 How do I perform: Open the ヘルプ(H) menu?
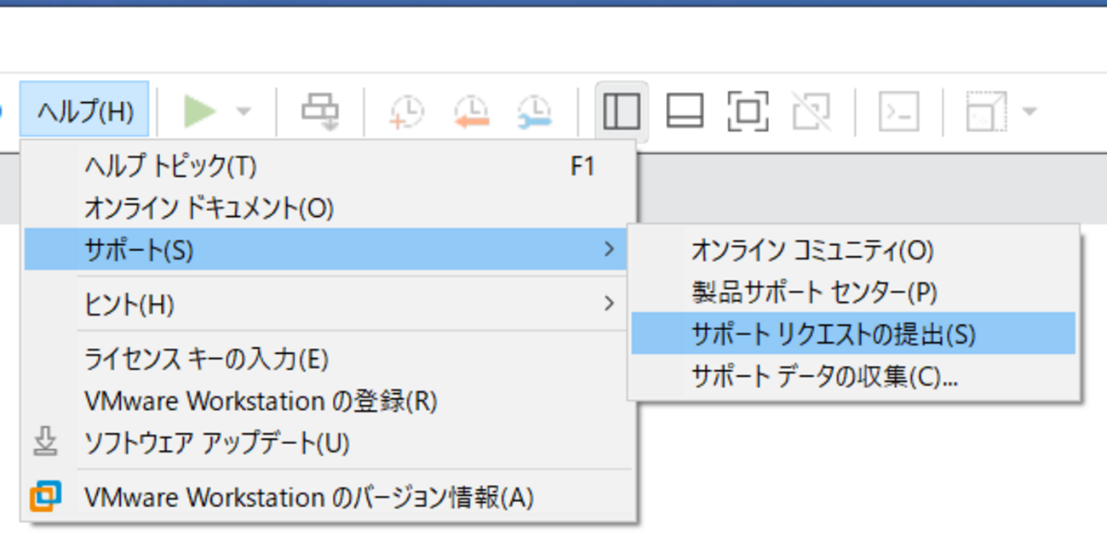coord(84,111)
